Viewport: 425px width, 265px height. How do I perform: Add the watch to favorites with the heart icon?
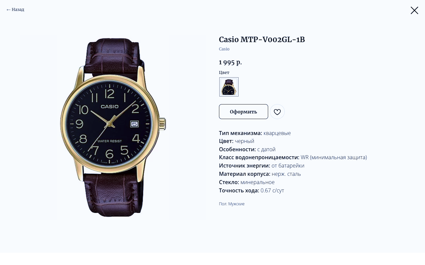tap(277, 112)
